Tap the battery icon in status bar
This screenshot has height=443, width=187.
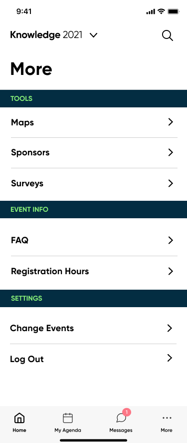point(174,11)
